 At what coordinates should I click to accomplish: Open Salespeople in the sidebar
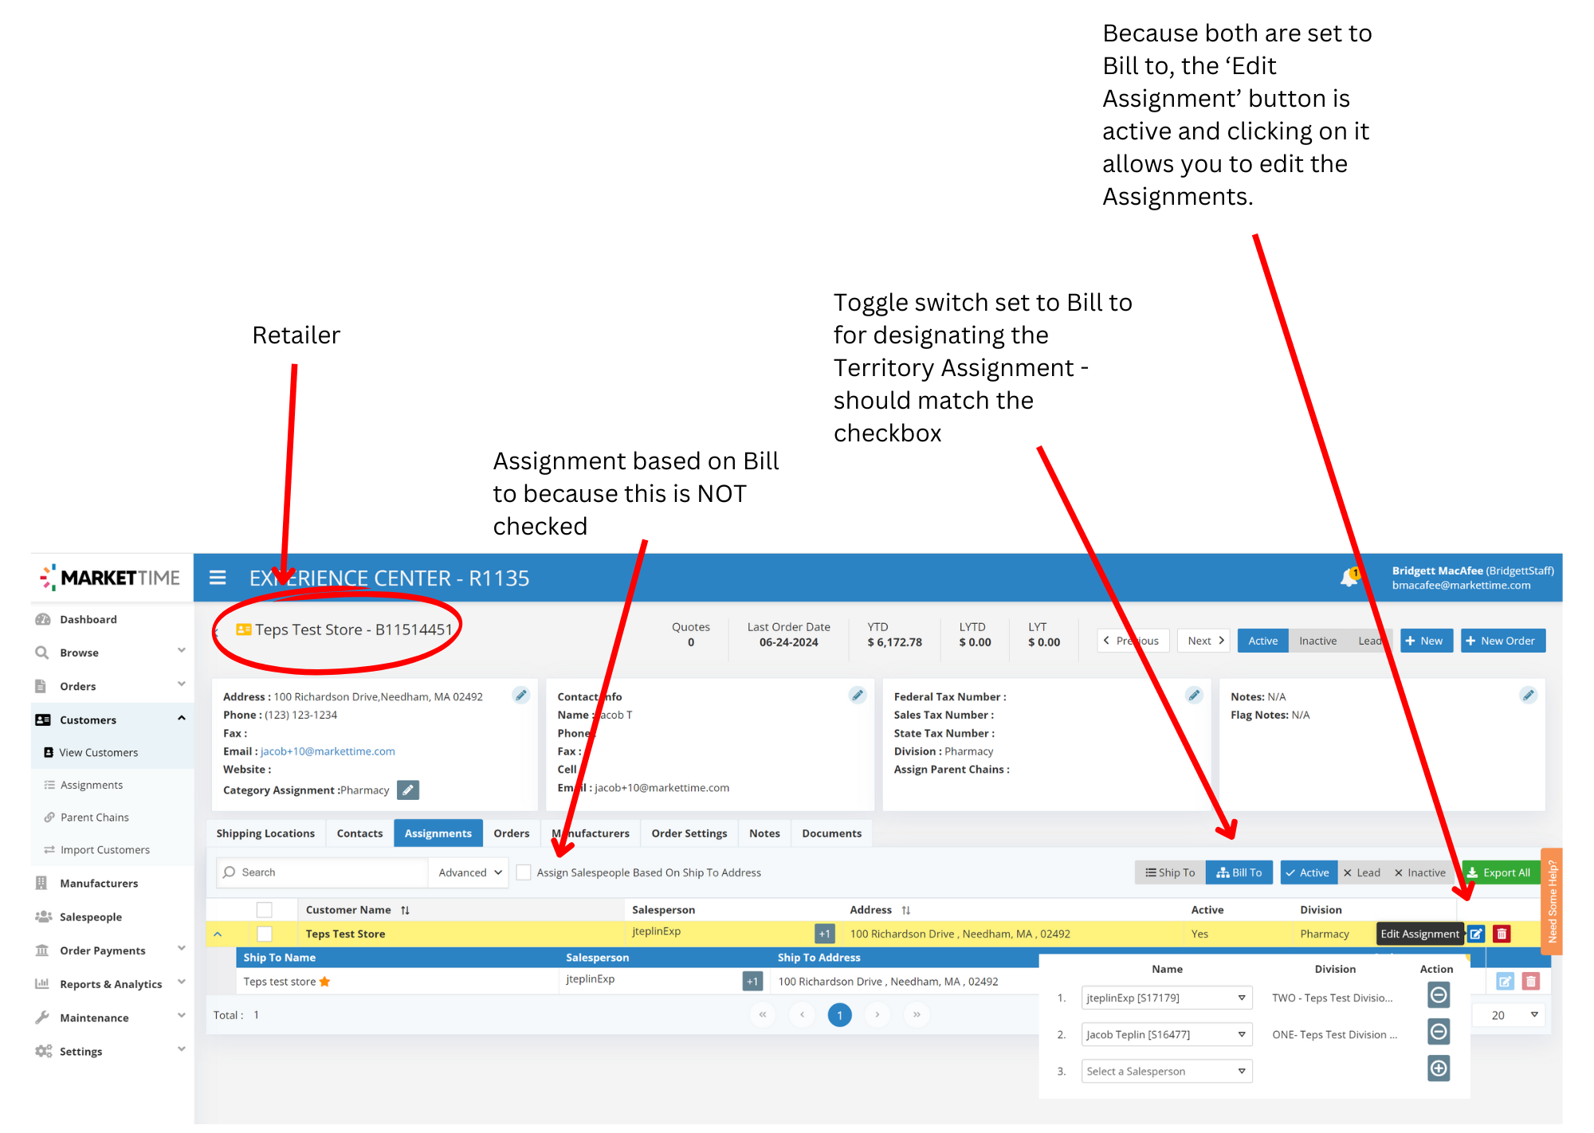[x=91, y=916]
